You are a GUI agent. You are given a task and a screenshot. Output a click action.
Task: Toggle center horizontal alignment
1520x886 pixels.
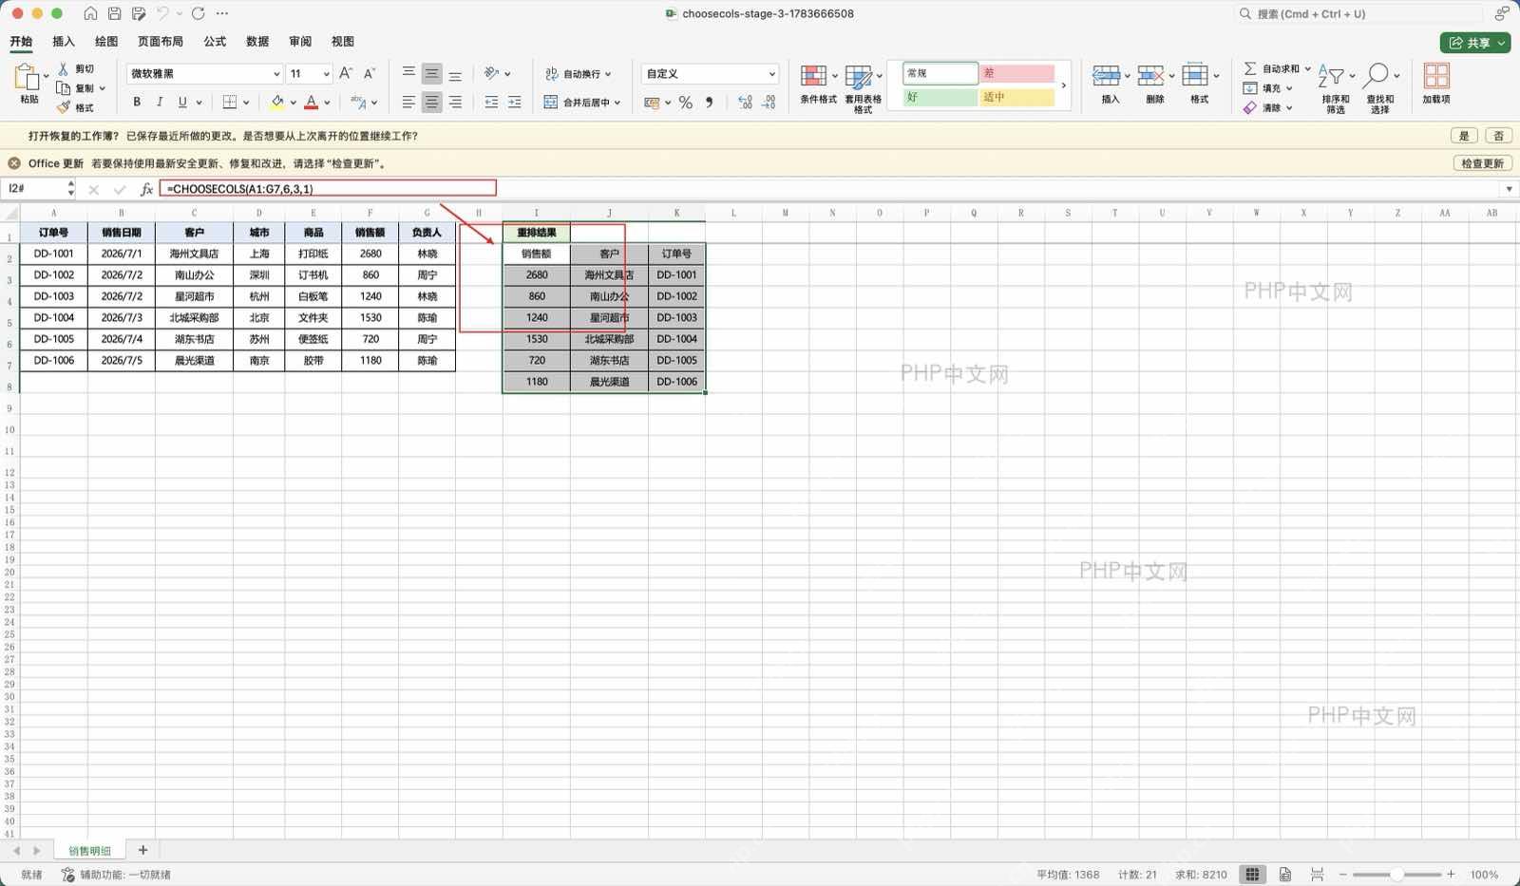(x=431, y=102)
